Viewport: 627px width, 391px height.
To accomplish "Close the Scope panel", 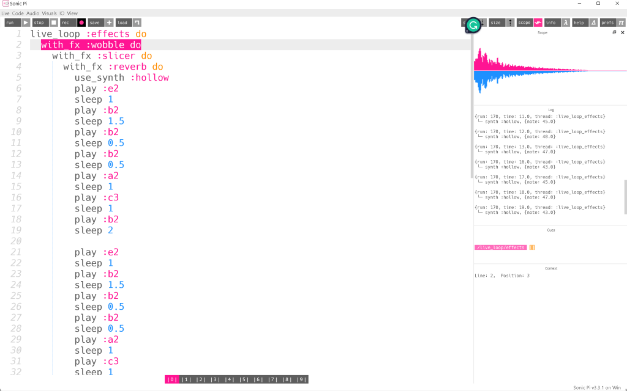I will (622, 32).
